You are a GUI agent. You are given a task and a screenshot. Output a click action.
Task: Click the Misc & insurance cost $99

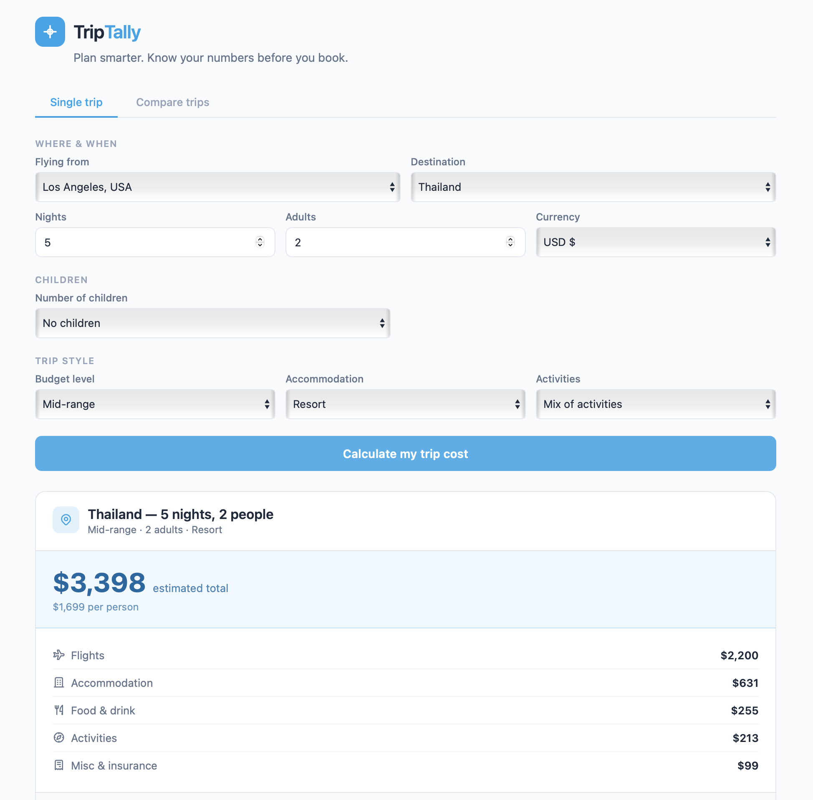pyautogui.click(x=747, y=765)
